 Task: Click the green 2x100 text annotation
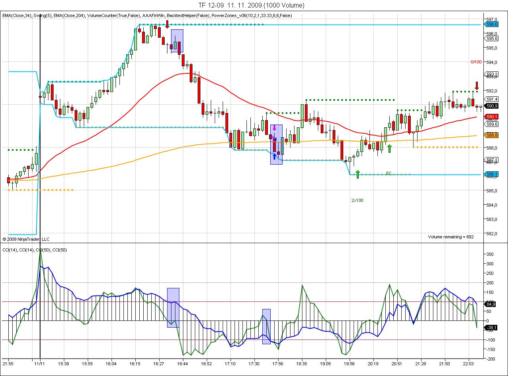tap(357, 200)
